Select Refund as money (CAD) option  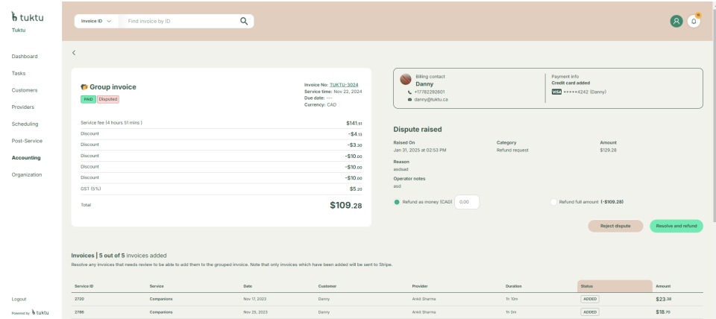pos(397,202)
